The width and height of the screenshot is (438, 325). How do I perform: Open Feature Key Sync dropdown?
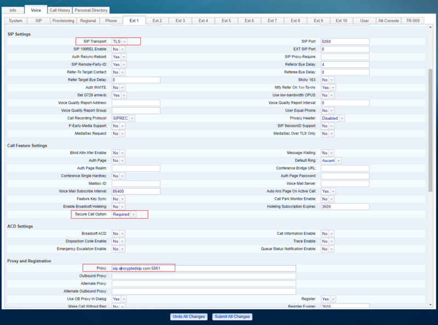coord(118,199)
